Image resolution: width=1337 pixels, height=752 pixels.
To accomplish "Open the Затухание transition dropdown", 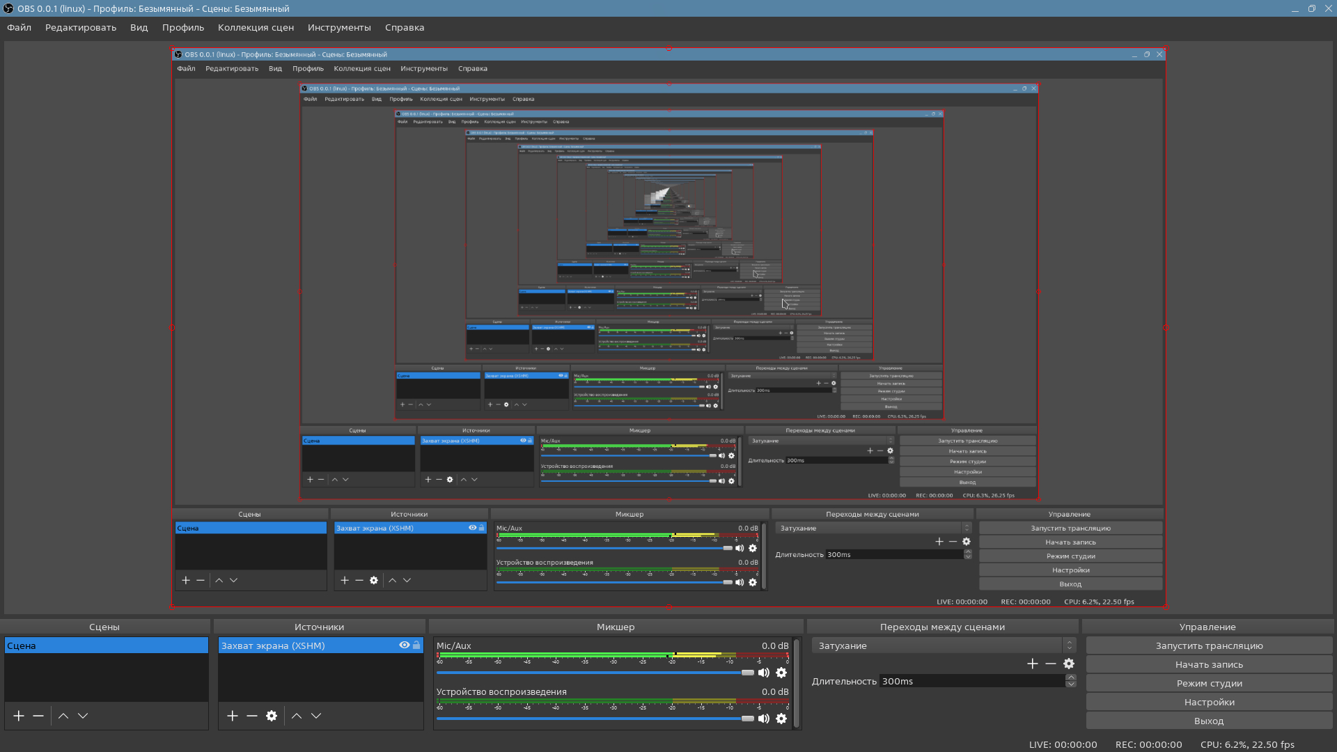I will click(x=944, y=645).
